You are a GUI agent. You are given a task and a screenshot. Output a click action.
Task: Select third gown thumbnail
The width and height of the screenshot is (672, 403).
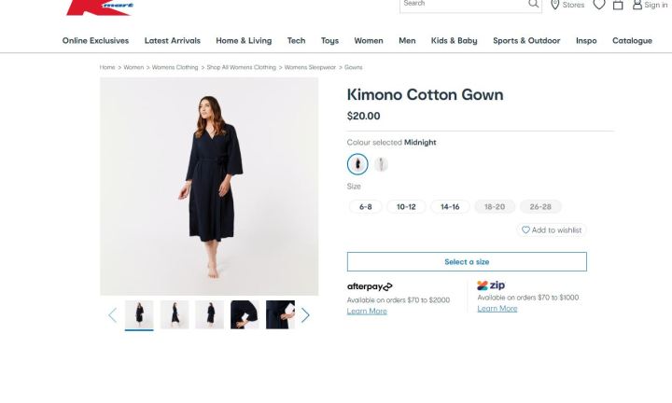click(x=210, y=314)
